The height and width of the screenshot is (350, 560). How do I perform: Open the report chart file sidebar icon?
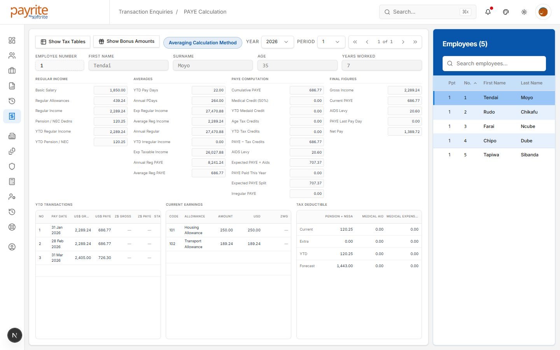(12, 86)
